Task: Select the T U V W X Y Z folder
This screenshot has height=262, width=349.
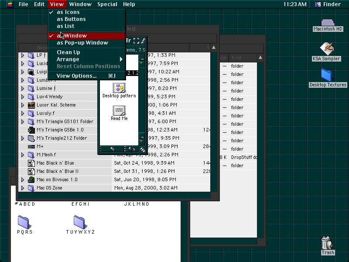Action: click(x=79, y=222)
